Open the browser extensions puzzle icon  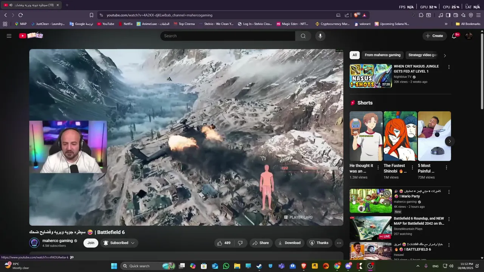(x=421, y=15)
